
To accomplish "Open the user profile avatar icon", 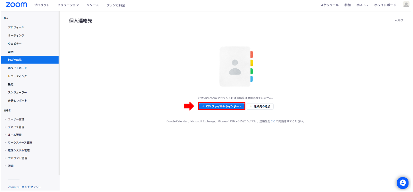I will (406, 4).
